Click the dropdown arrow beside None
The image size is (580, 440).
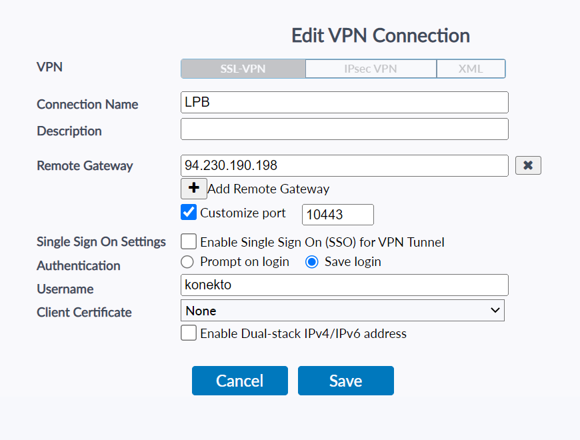click(x=495, y=310)
